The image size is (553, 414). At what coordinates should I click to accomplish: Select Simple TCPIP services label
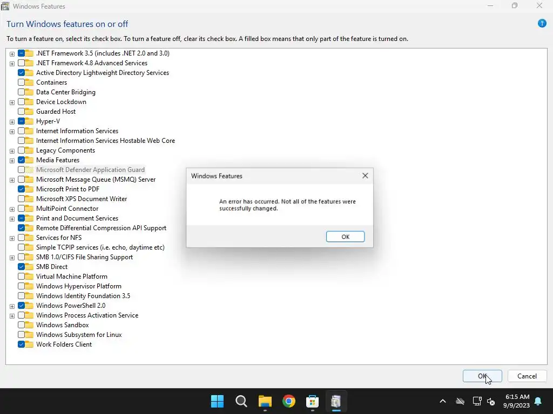pyautogui.click(x=100, y=247)
